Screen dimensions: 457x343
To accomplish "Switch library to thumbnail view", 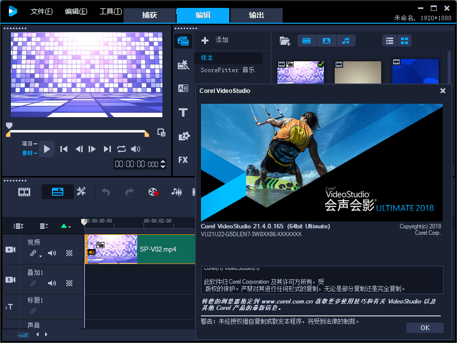I will (x=404, y=41).
